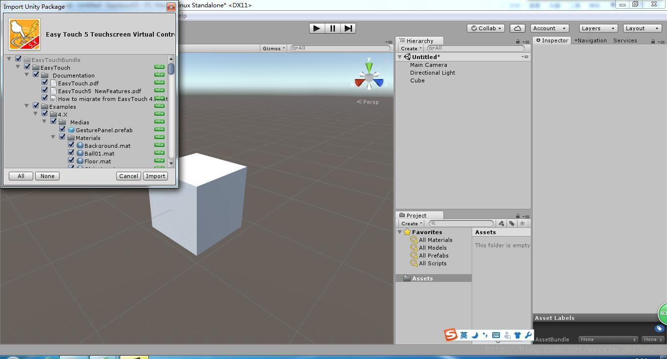Click the Easy Touch package logo
Screen dimensions: 667x359
point(24,34)
